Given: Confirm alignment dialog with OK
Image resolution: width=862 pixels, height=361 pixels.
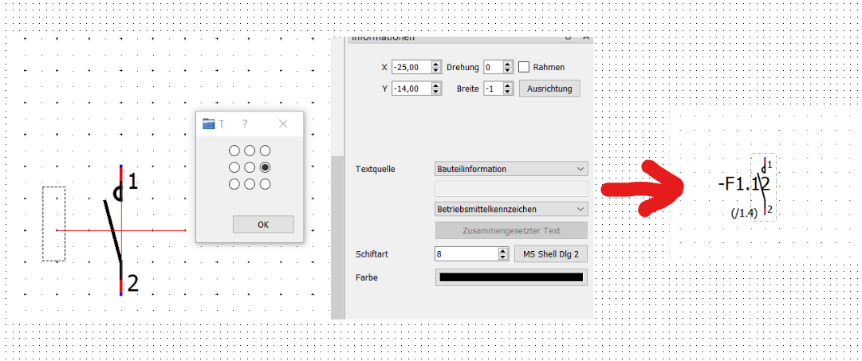Looking at the screenshot, I should (263, 224).
